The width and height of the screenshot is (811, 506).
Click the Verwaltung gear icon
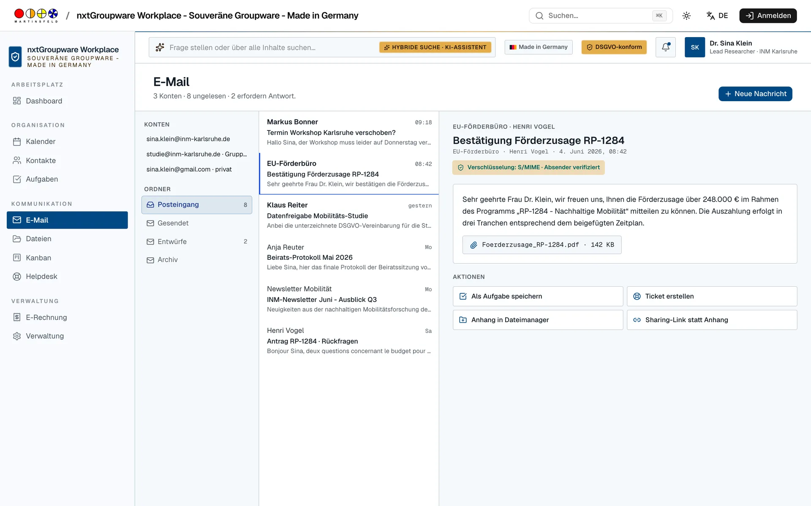coord(17,336)
